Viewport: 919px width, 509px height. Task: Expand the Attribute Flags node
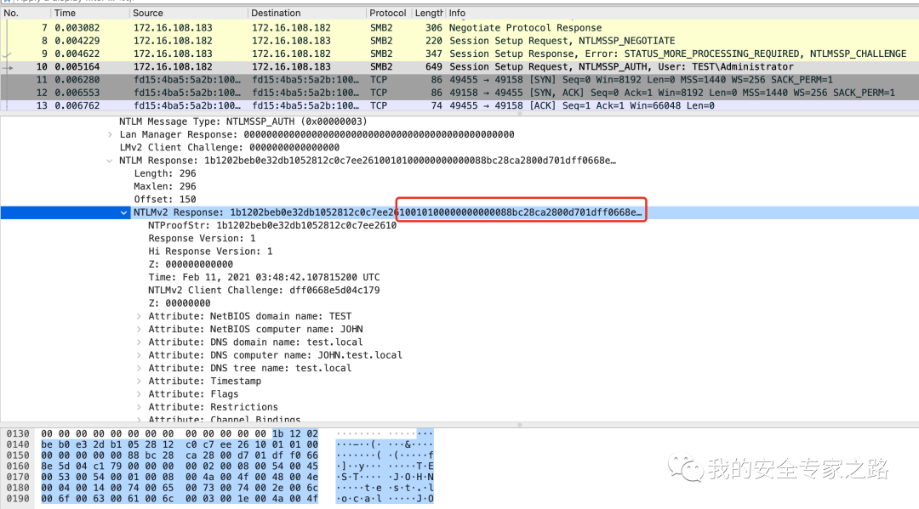coord(139,393)
